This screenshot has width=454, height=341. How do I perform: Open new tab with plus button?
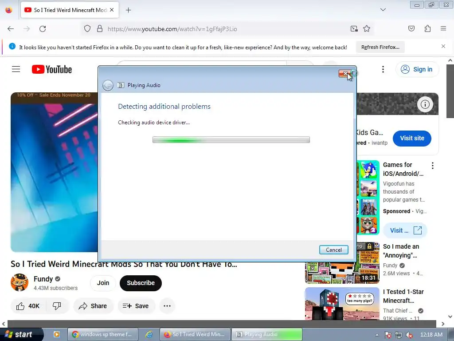pyautogui.click(x=128, y=10)
